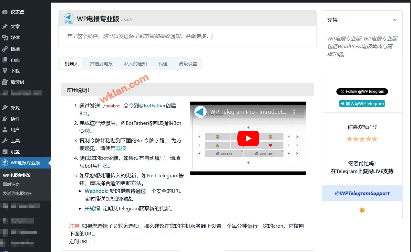Click the smiley emoji below @WPTelegramSupport
This screenshot has width=411, height=252.
click(x=362, y=210)
